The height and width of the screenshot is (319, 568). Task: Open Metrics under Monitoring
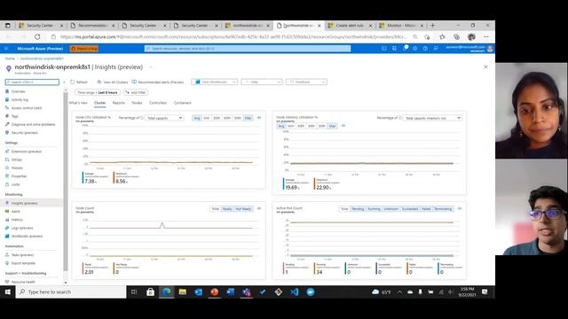[x=17, y=220]
